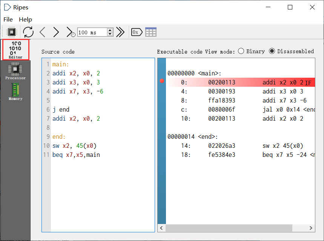Screen dimensions: 324x241
Task: Open the processor selection chip icon
Action: click(x=11, y=32)
